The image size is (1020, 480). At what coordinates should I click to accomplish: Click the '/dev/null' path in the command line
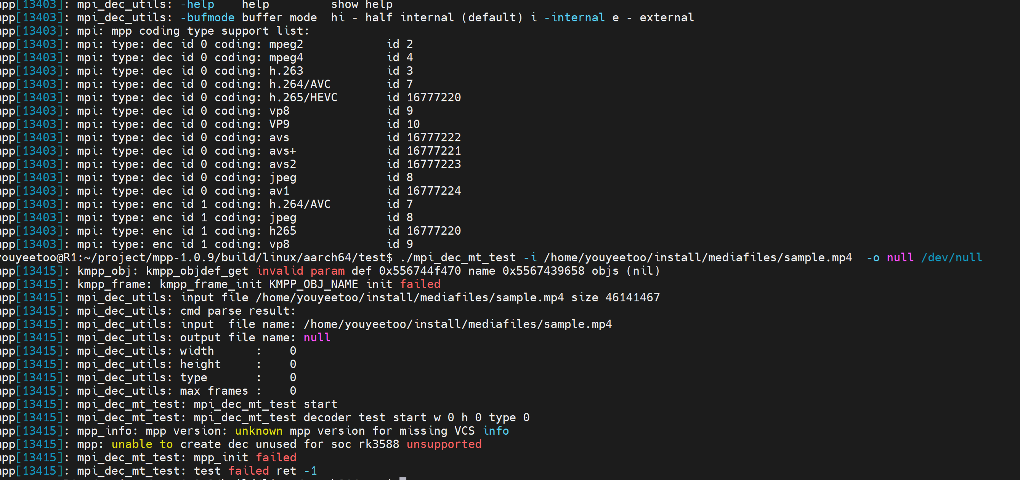(951, 257)
